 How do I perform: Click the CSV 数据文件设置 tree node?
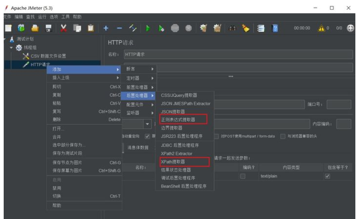tap(48, 56)
